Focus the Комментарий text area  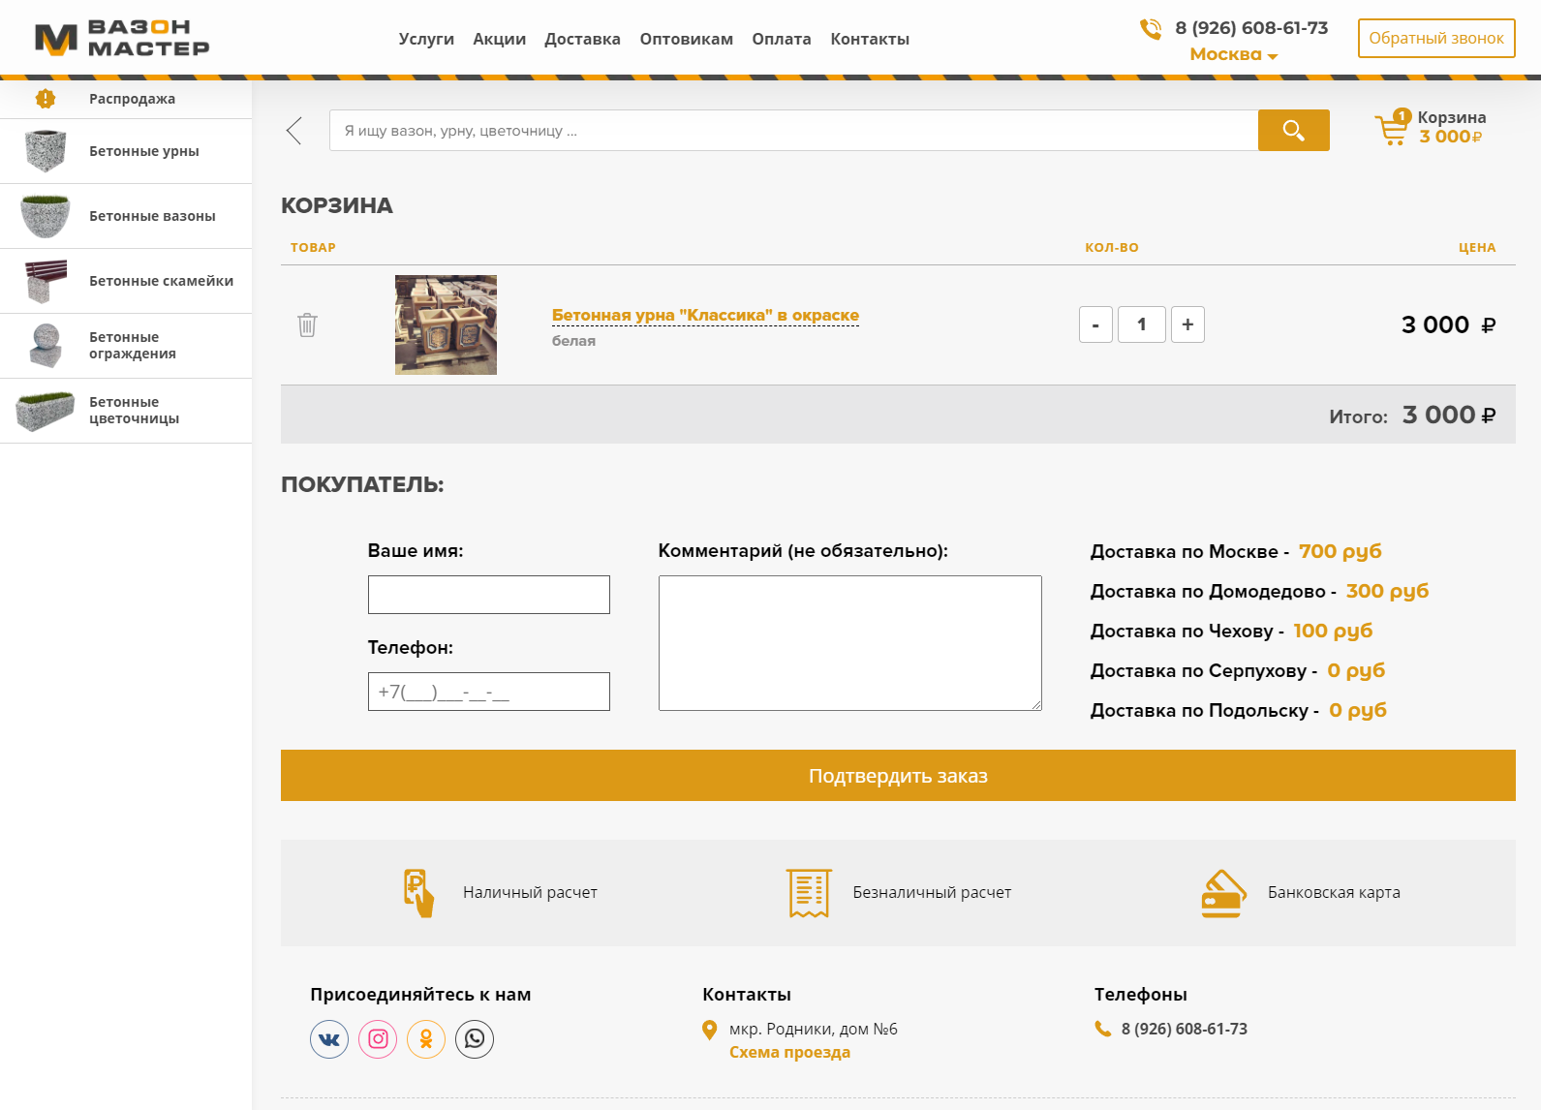click(x=850, y=643)
